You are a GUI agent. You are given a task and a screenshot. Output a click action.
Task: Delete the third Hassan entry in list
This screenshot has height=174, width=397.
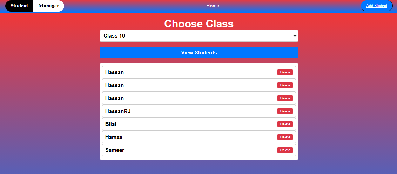[285, 98]
